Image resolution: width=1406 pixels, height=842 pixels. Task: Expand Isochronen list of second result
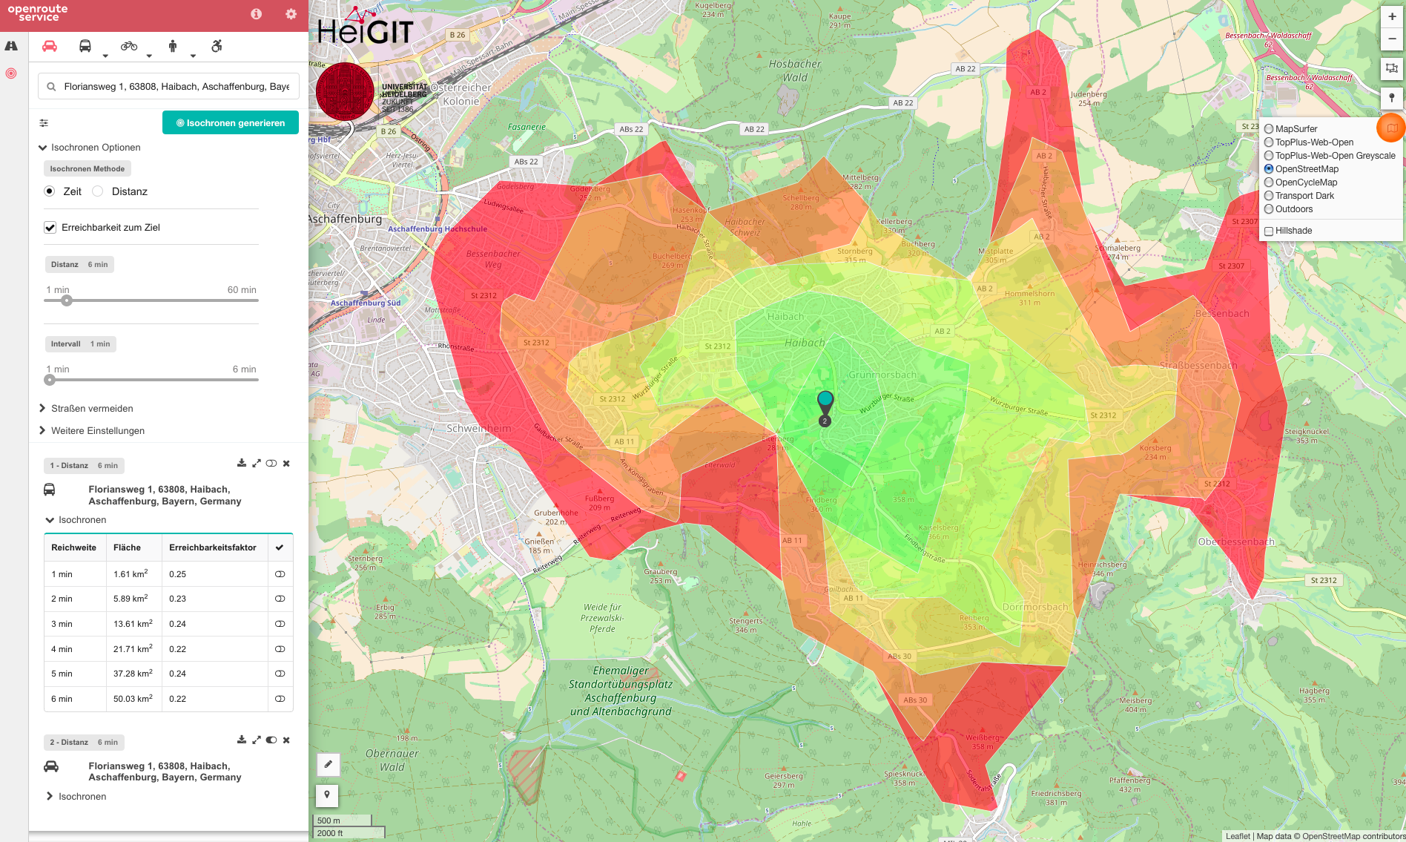[82, 797]
